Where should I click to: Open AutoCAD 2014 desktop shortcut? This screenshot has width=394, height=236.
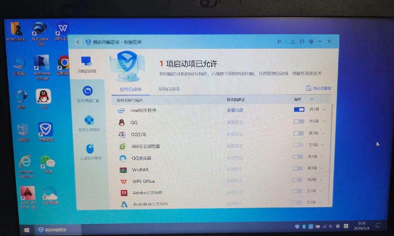tap(28, 198)
